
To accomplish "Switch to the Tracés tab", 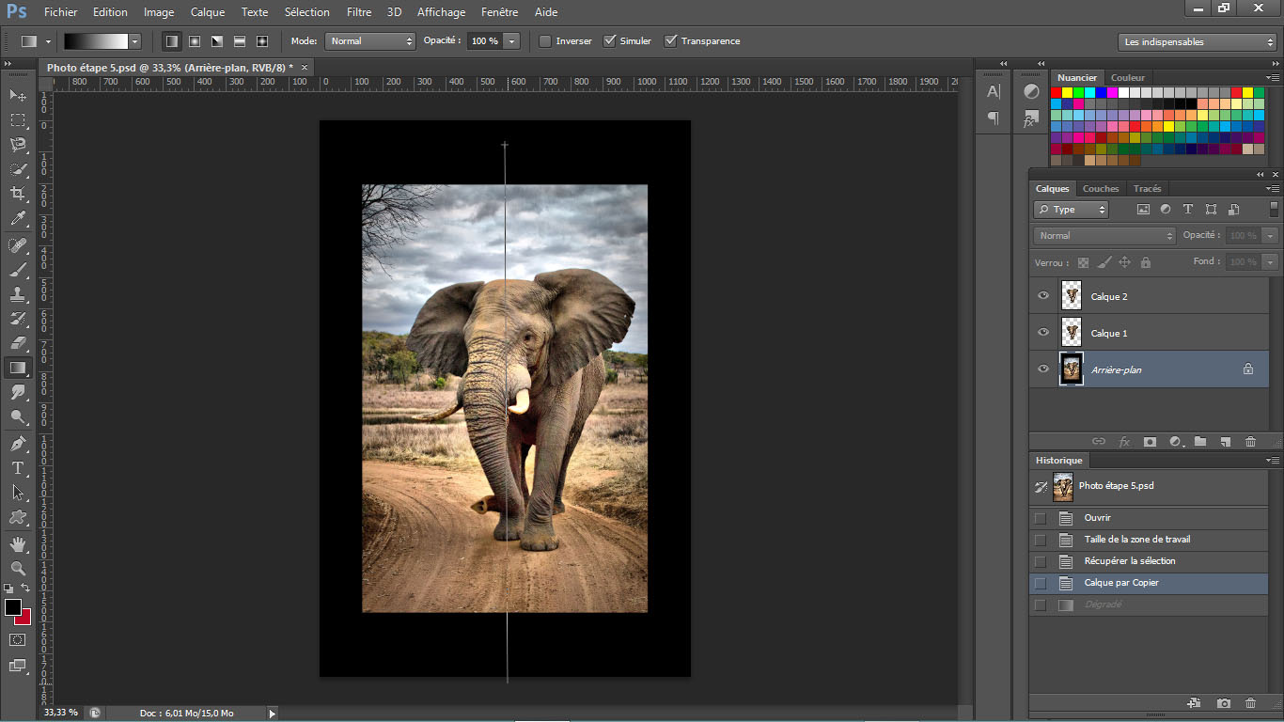I will [1147, 189].
